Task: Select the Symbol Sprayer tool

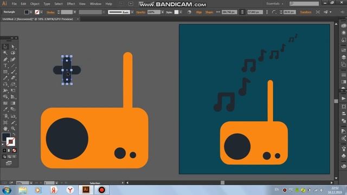Action: [5, 116]
